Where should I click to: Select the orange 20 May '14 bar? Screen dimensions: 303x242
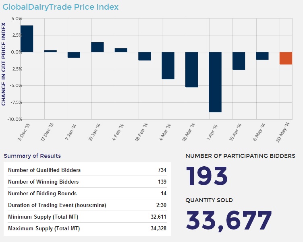tap(286, 58)
